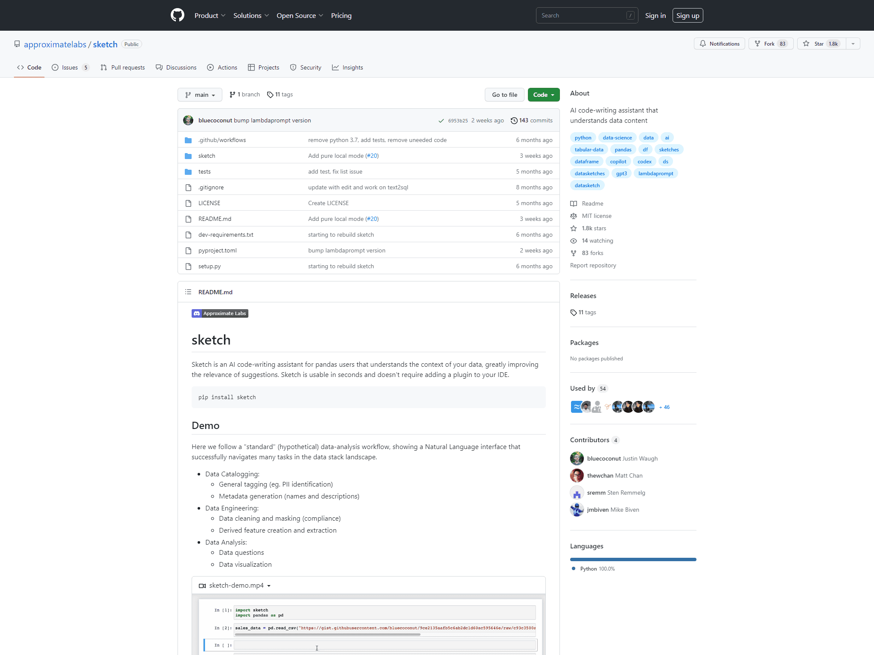This screenshot has width=874, height=655.
Task: Open thewchan contributor avatar
Action: (x=577, y=475)
